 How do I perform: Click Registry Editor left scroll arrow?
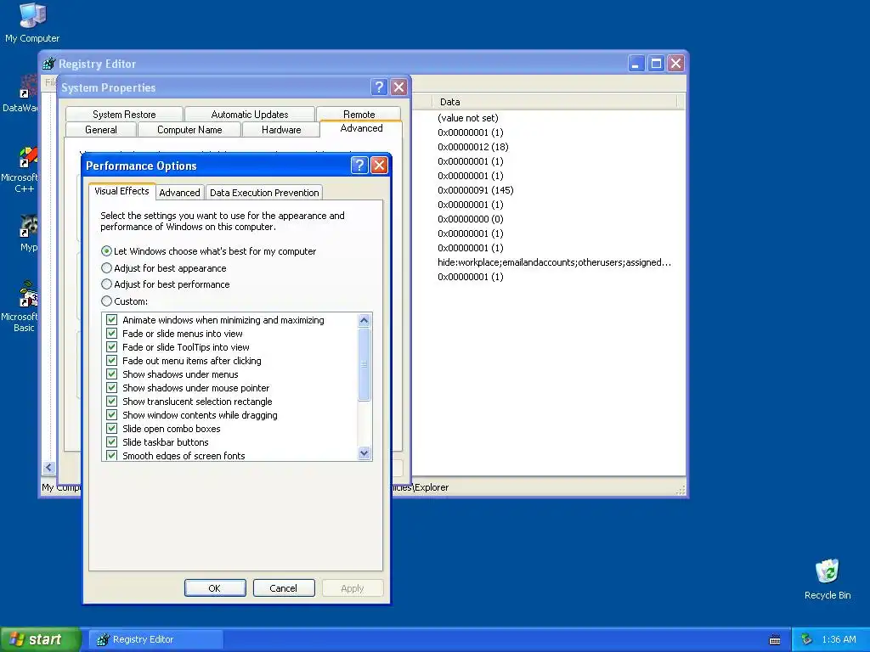(x=48, y=468)
